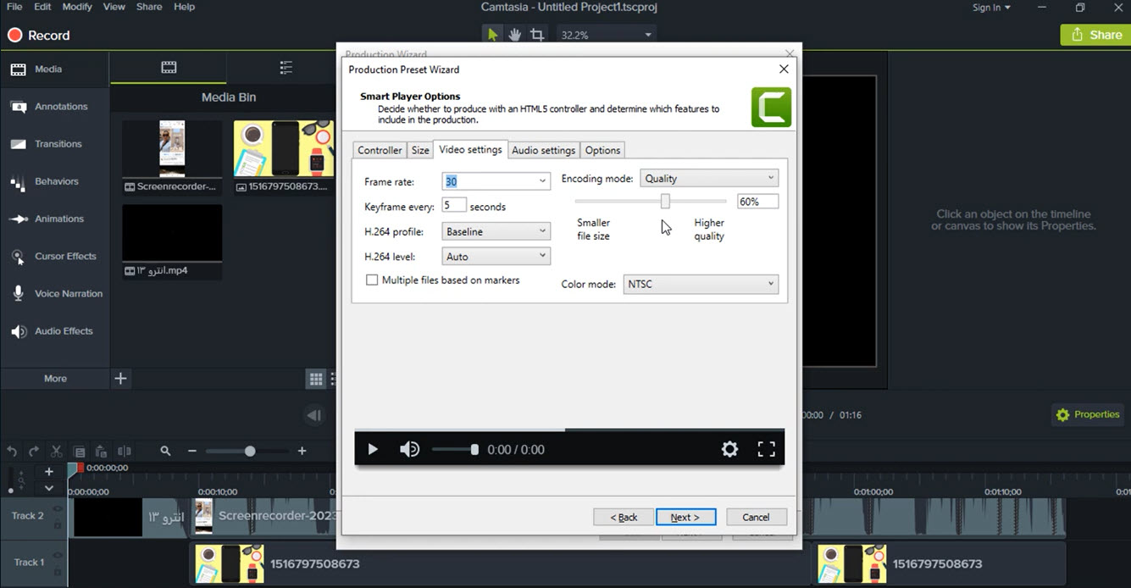Select the arrow Edit mode tool
1131x588 pixels.
(x=491, y=35)
